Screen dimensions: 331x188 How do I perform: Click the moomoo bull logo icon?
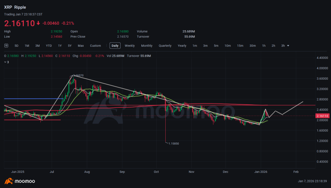tap(9, 181)
